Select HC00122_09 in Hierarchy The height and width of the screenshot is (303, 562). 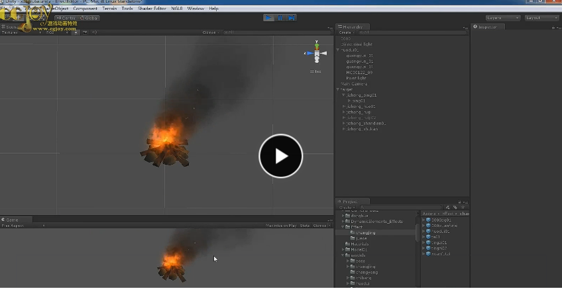pos(359,72)
